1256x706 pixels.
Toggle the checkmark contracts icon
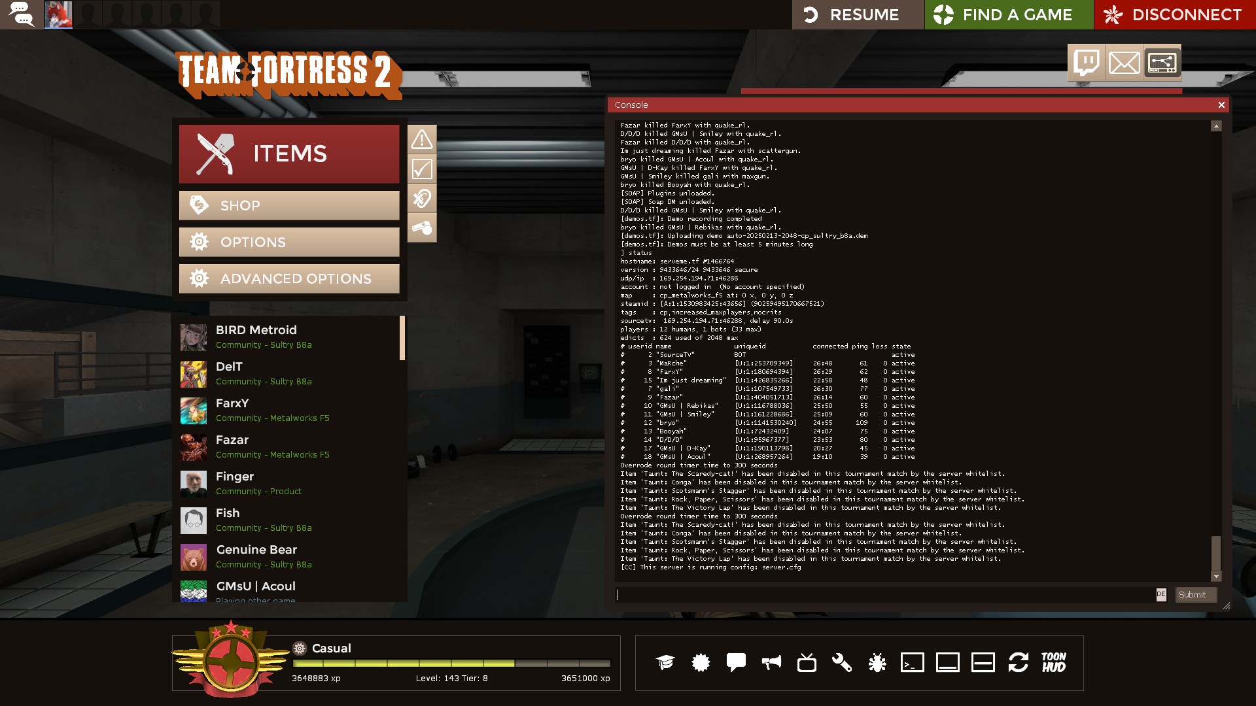click(x=422, y=169)
